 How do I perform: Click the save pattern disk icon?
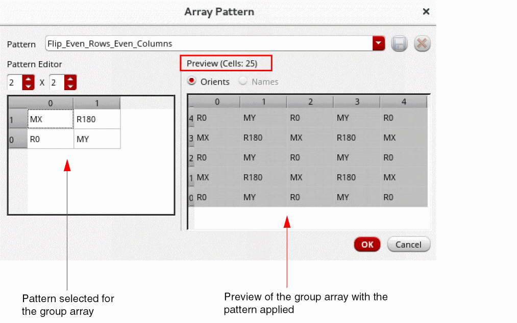[x=399, y=44]
